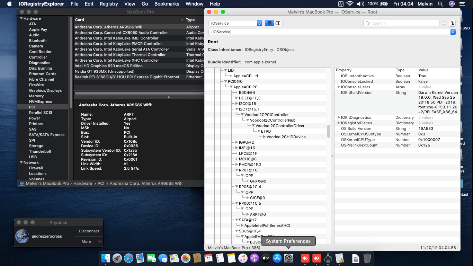Open Finder from the Dock
The image size is (473, 266).
[x=106, y=258]
